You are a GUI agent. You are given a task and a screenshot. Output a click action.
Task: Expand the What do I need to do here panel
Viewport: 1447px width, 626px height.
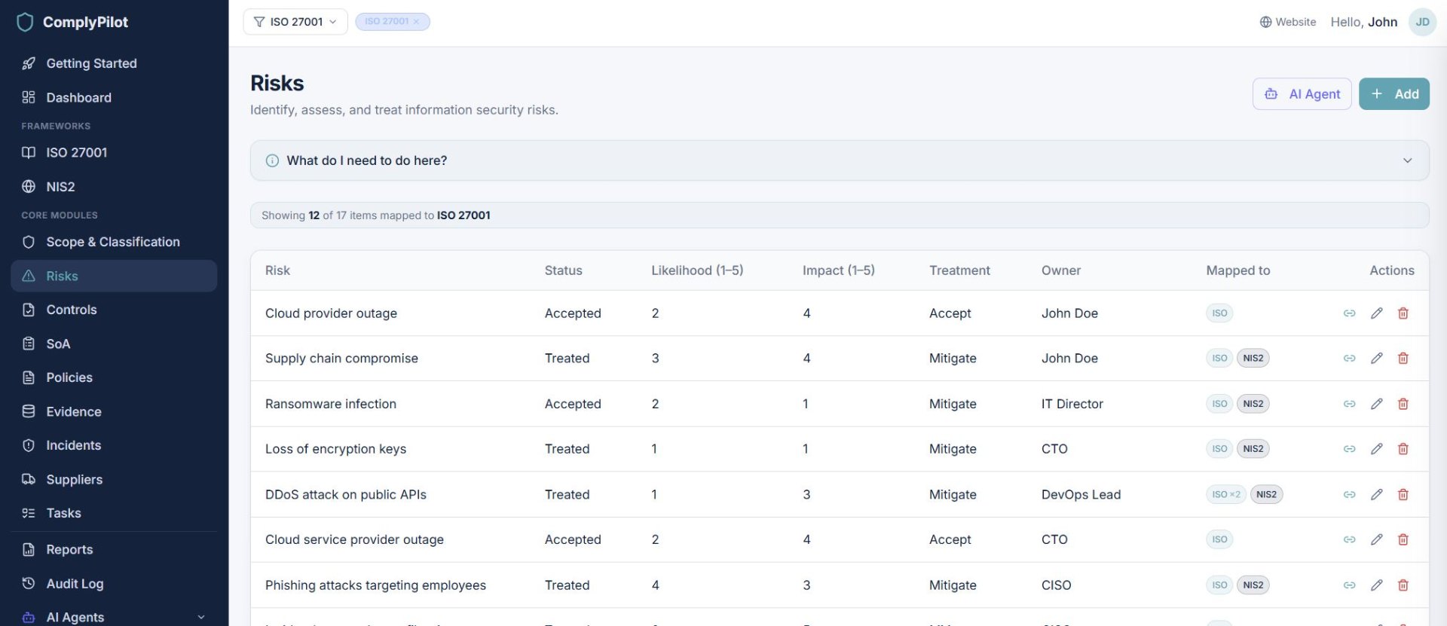[839, 160]
